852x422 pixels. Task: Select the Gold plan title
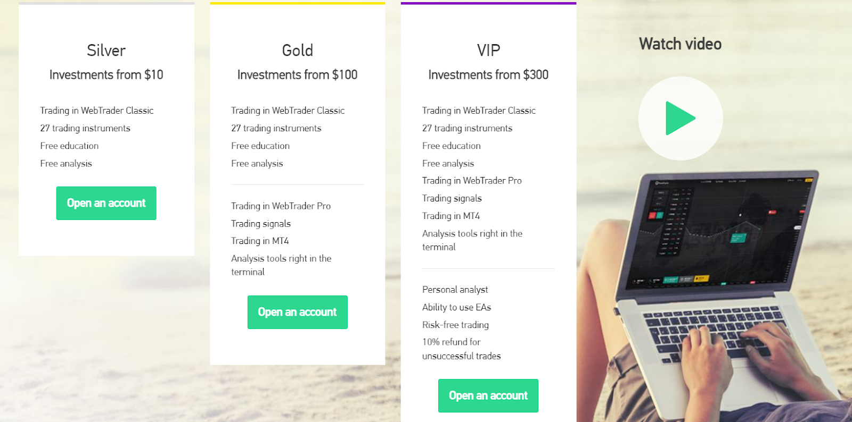coord(298,50)
